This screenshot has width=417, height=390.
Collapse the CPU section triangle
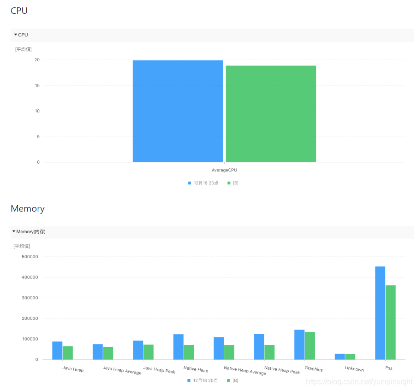16,35
